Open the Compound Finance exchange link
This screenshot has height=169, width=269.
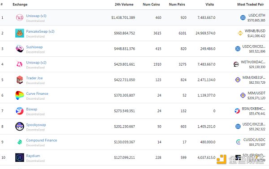(42, 140)
